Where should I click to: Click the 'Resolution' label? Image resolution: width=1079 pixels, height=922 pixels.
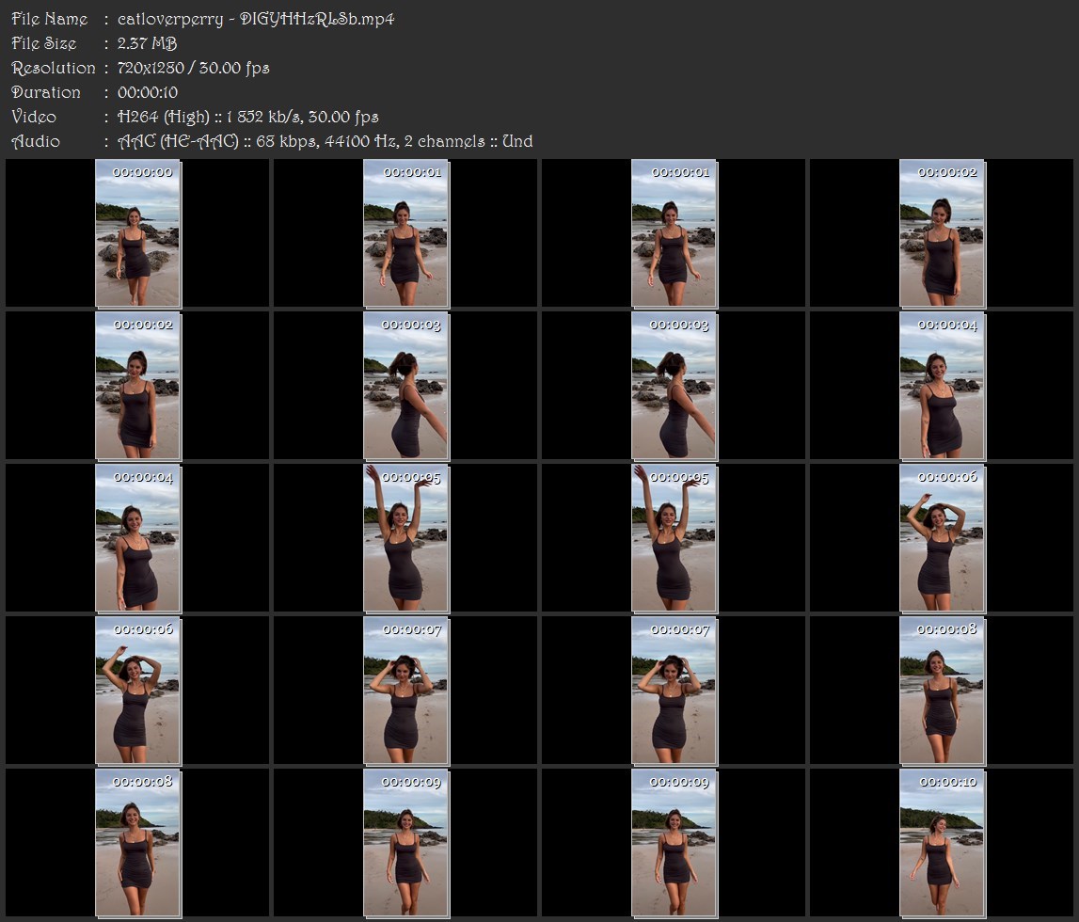coord(53,68)
